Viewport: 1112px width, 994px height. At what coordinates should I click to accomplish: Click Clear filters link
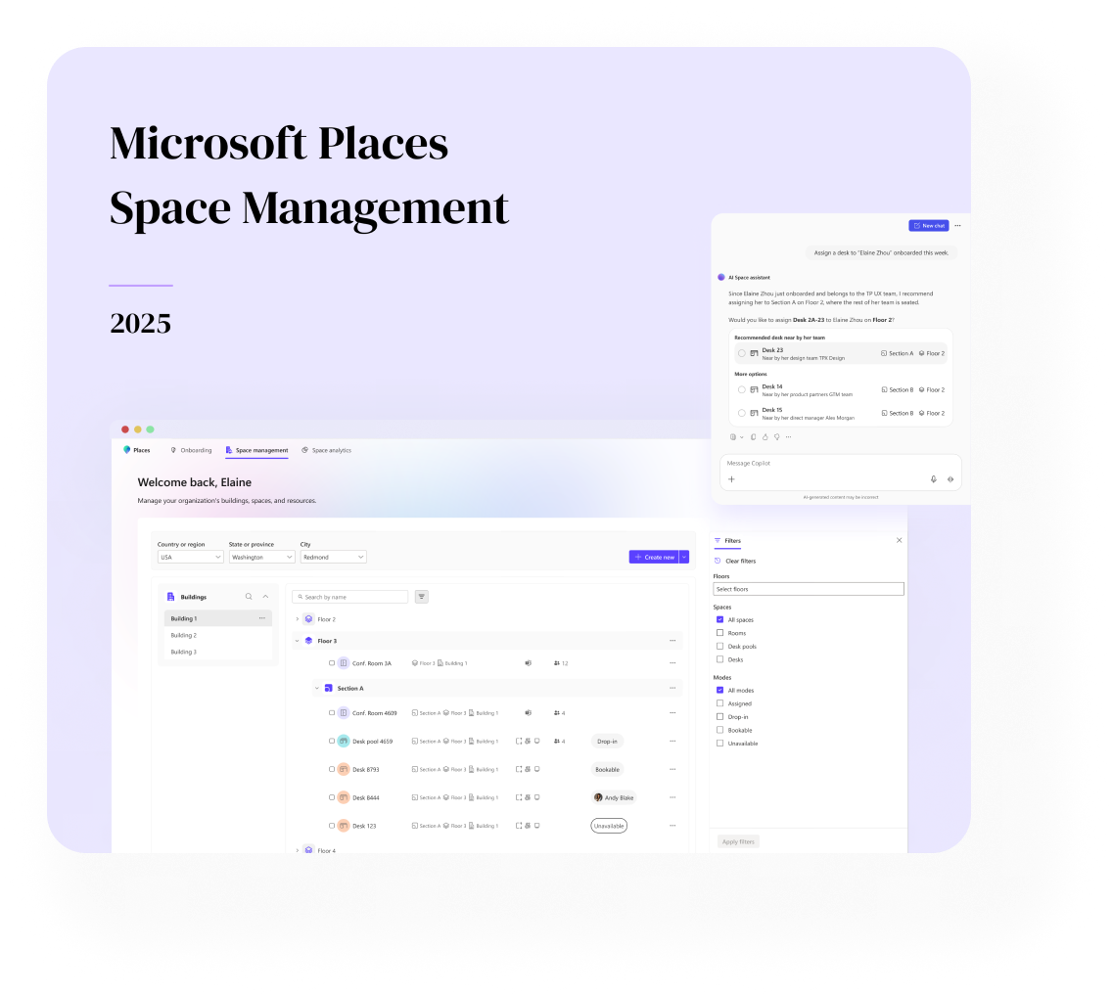735,561
